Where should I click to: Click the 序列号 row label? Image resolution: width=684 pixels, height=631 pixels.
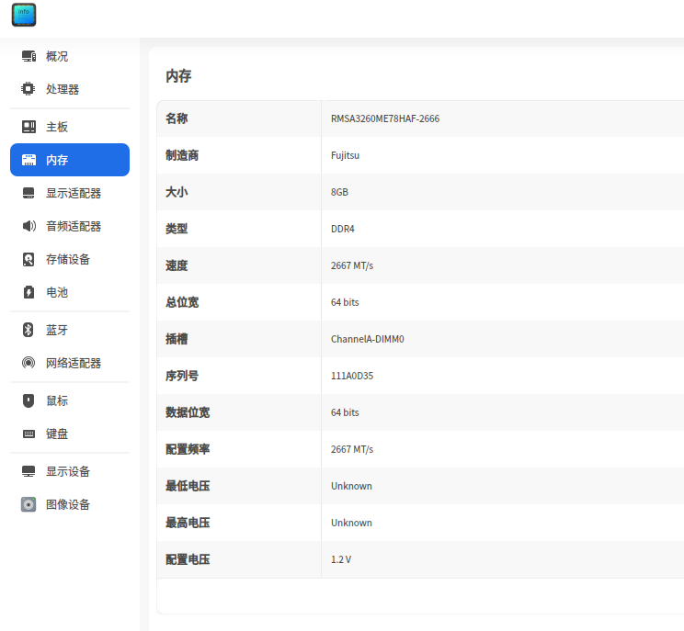(182, 376)
